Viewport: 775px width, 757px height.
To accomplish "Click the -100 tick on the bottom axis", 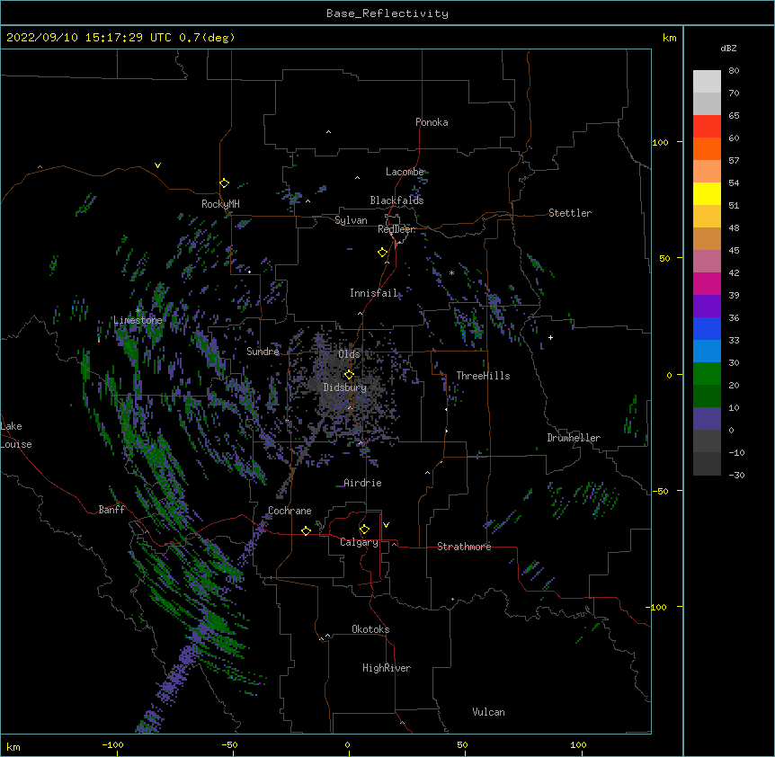I will (112, 744).
